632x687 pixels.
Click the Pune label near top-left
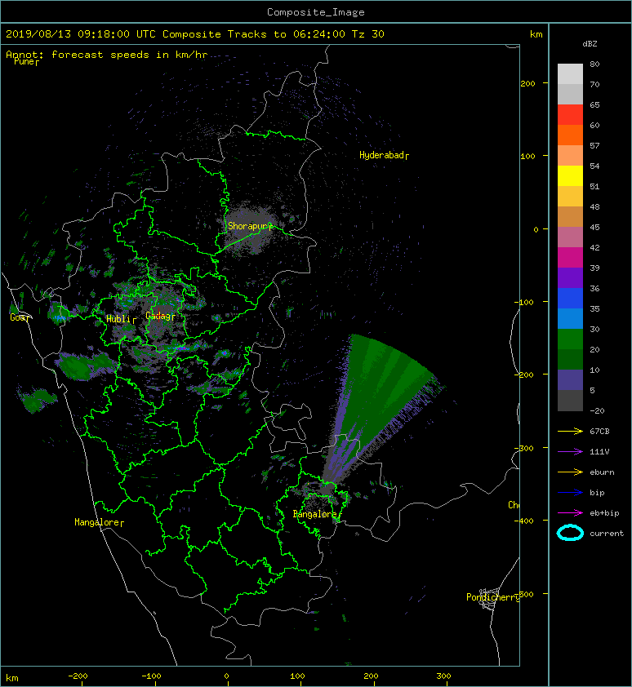click(x=26, y=62)
